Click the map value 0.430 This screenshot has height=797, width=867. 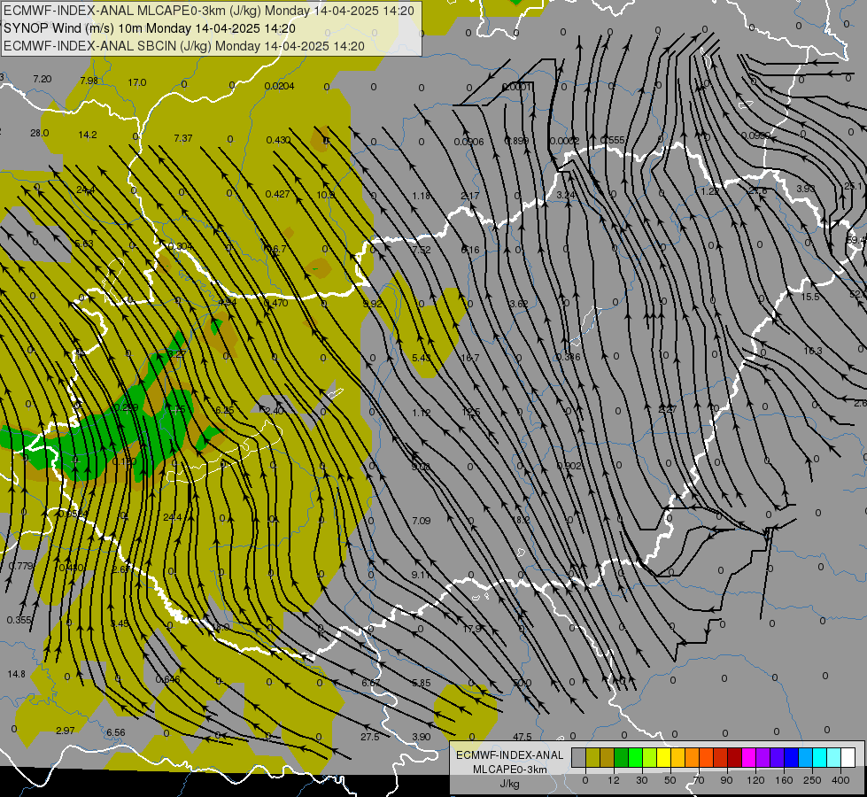coord(278,140)
